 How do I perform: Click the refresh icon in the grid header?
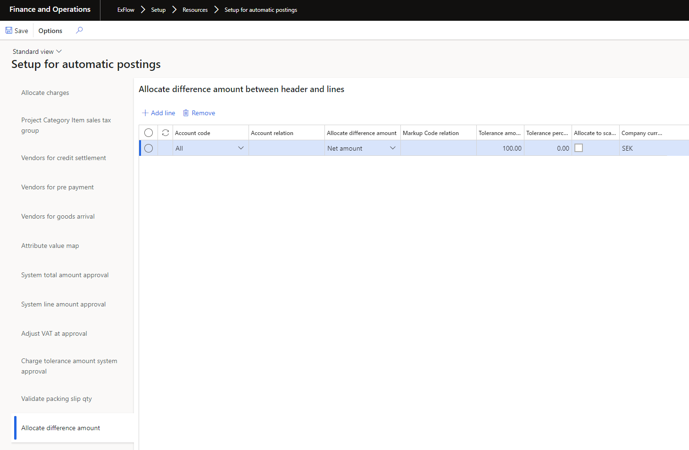click(166, 133)
